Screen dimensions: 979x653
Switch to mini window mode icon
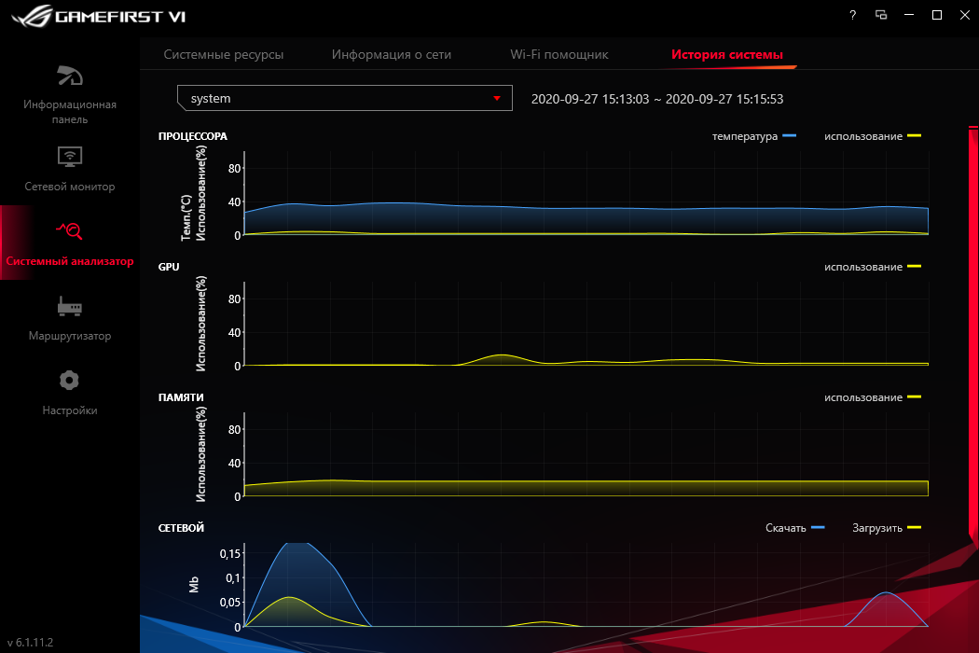pyautogui.click(x=881, y=15)
